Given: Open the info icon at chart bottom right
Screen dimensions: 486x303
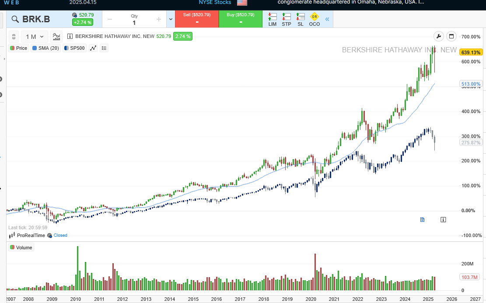Looking at the screenshot, I should tap(443, 220).
